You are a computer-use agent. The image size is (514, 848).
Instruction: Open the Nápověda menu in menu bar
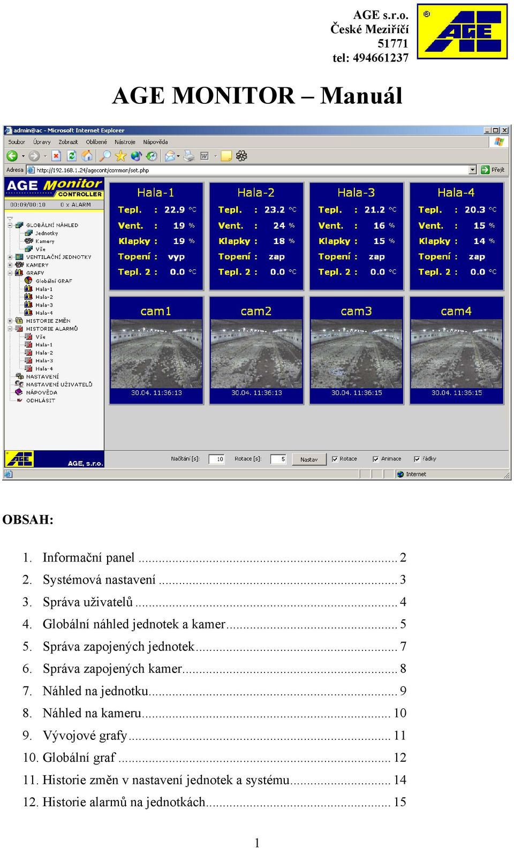tap(155, 142)
